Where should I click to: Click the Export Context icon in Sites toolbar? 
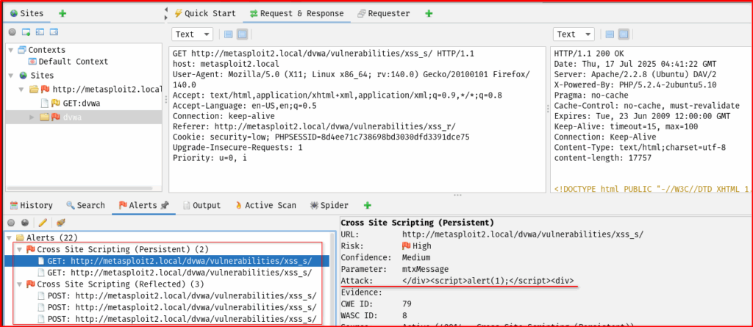pyautogui.click(x=54, y=32)
